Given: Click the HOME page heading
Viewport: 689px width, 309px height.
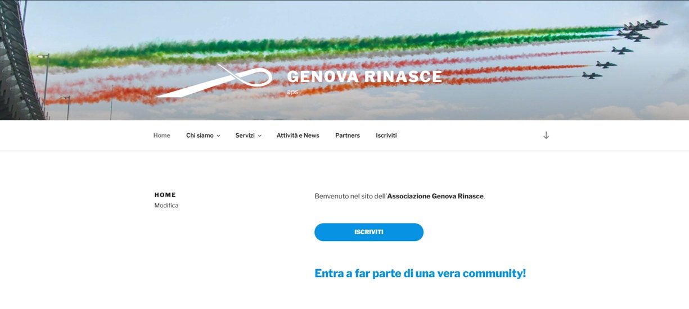Looking at the screenshot, I should (x=165, y=195).
